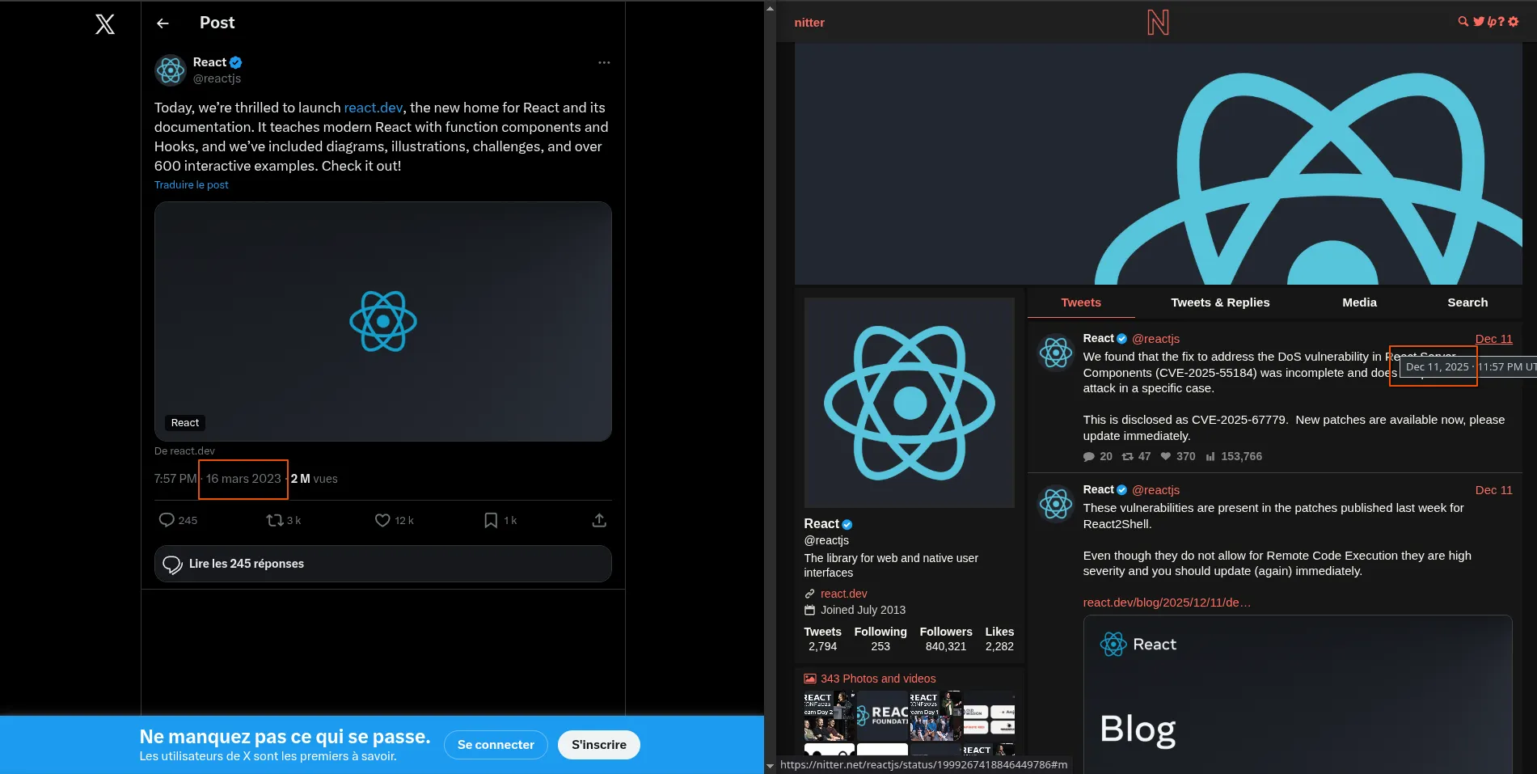Switch to the Tweets & Replies tab
The height and width of the screenshot is (774, 1537).
pos(1219,302)
